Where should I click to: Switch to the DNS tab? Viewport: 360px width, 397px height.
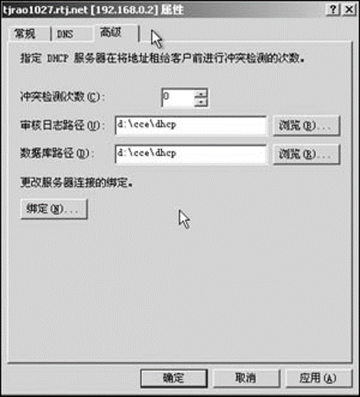click(x=65, y=34)
